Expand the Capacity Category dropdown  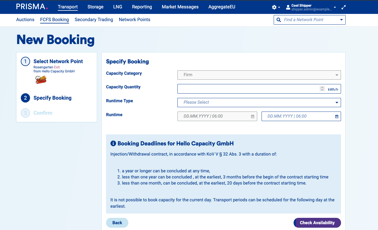[x=259, y=75]
